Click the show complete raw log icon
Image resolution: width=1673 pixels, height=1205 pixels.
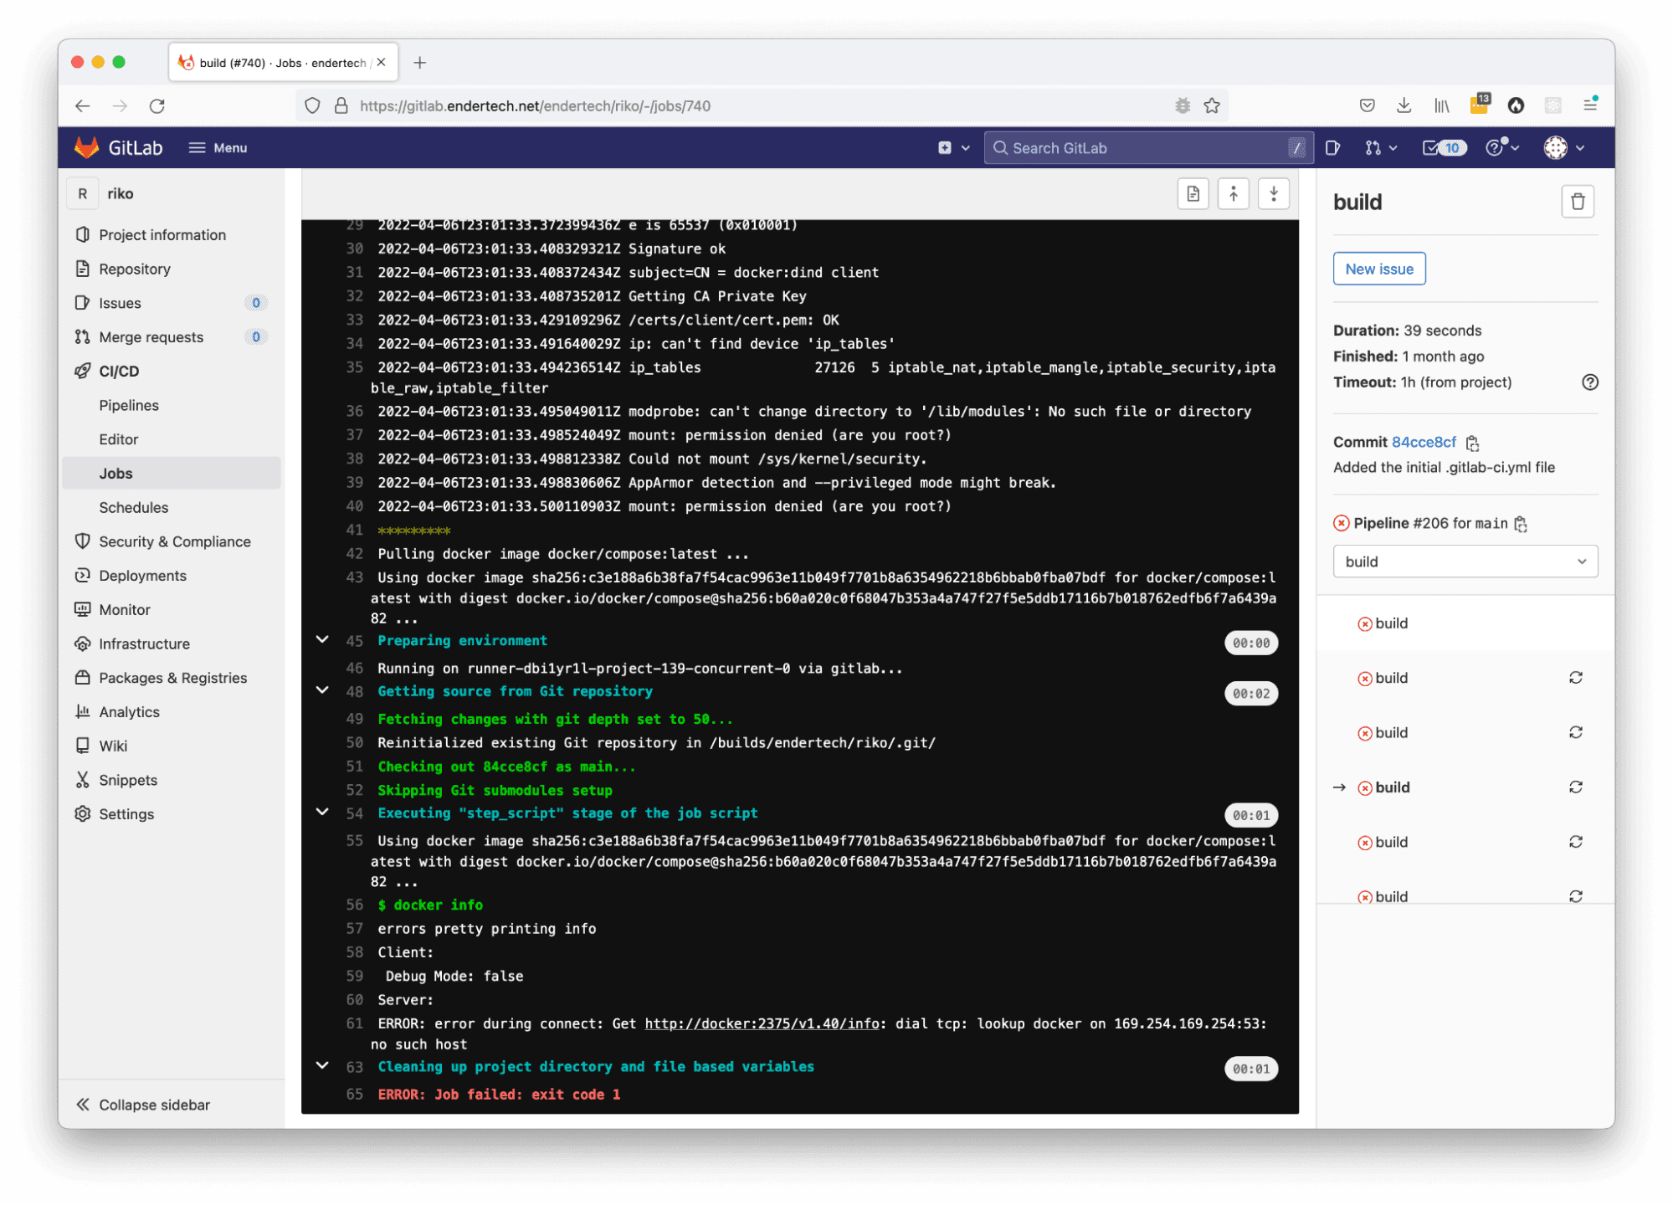(x=1193, y=194)
